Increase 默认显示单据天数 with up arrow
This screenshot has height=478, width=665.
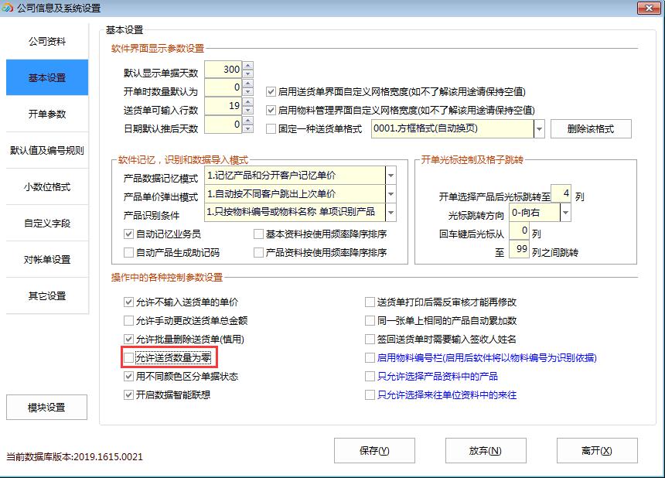[248, 65]
